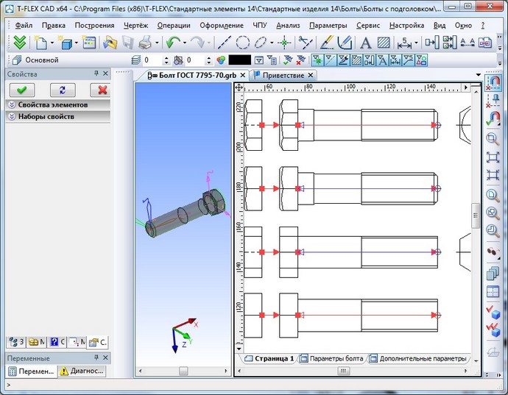Create a new drawing document
Viewport: 508px width, 395px height.
click(40, 43)
